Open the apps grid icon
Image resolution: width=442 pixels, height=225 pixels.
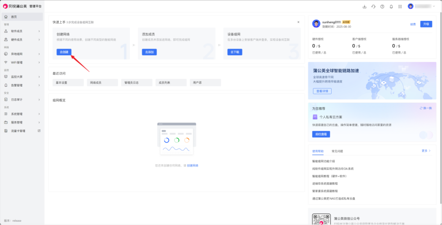(400, 6)
